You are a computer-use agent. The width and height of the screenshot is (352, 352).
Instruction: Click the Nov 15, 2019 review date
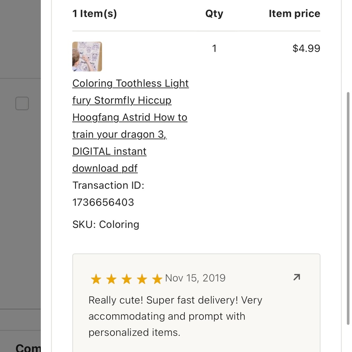195,278
